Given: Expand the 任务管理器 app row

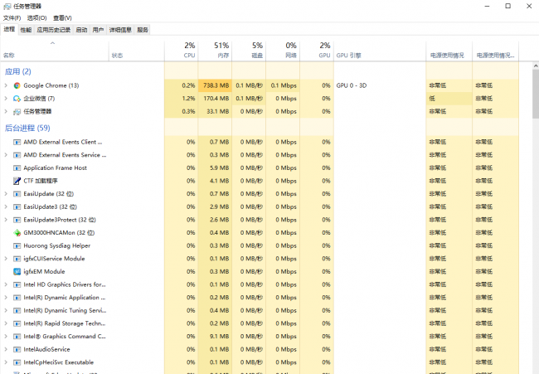Looking at the screenshot, I should [6, 111].
